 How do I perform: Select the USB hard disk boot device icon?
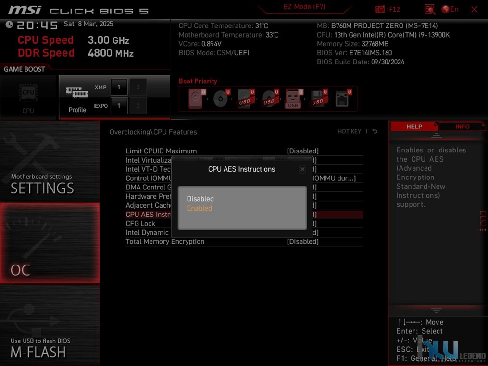pos(246,98)
